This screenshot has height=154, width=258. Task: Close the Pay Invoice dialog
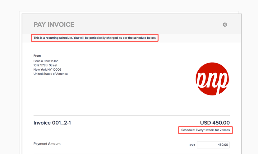point(225,24)
